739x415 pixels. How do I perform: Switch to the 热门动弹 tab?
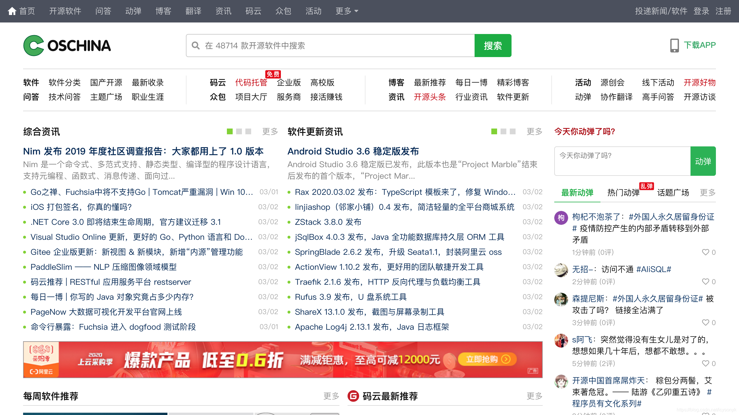(x=623, y=193)
